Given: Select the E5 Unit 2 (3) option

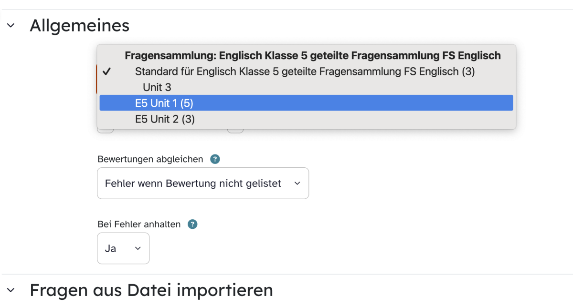Looking at the screenshot, I should click(306, 119).
